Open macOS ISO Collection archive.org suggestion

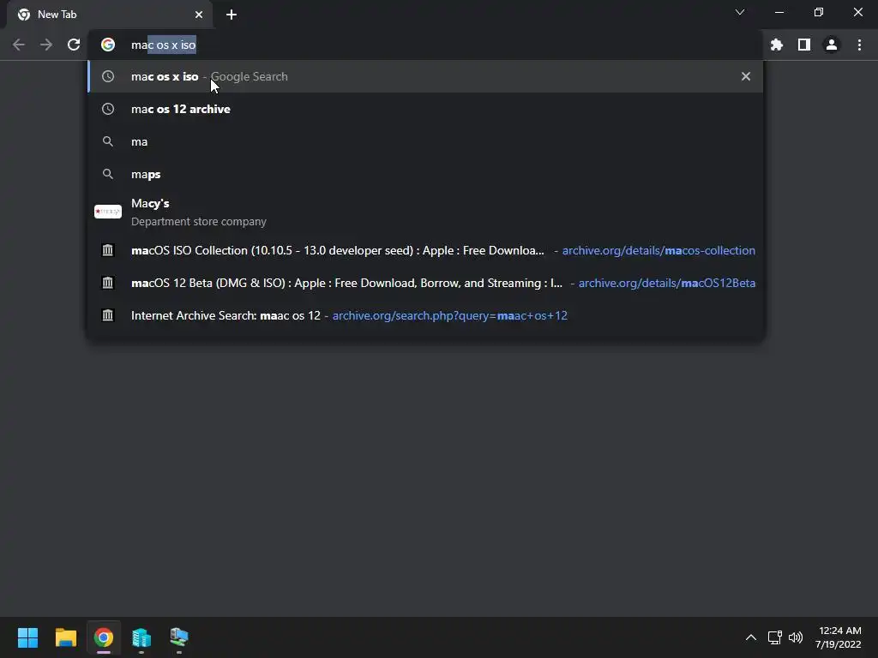pos(425,250)
